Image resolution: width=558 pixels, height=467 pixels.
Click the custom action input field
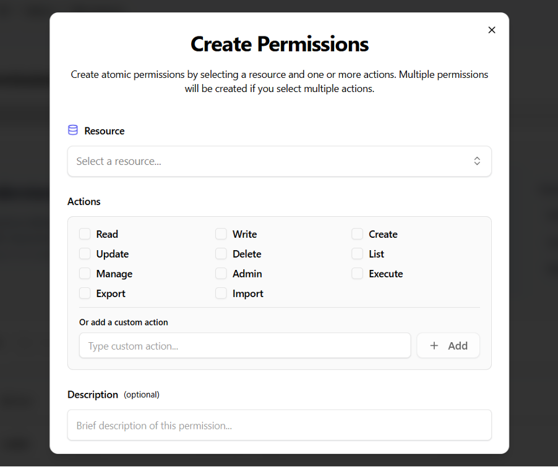tap(244, 345)
